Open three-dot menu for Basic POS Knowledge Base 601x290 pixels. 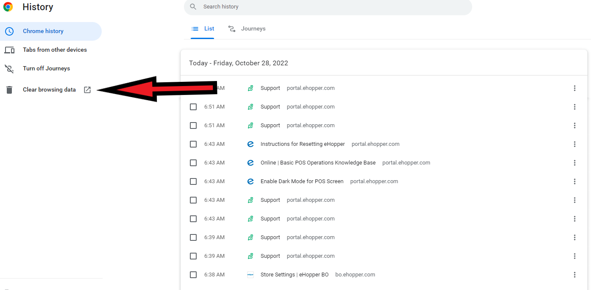tap(575, 163)
